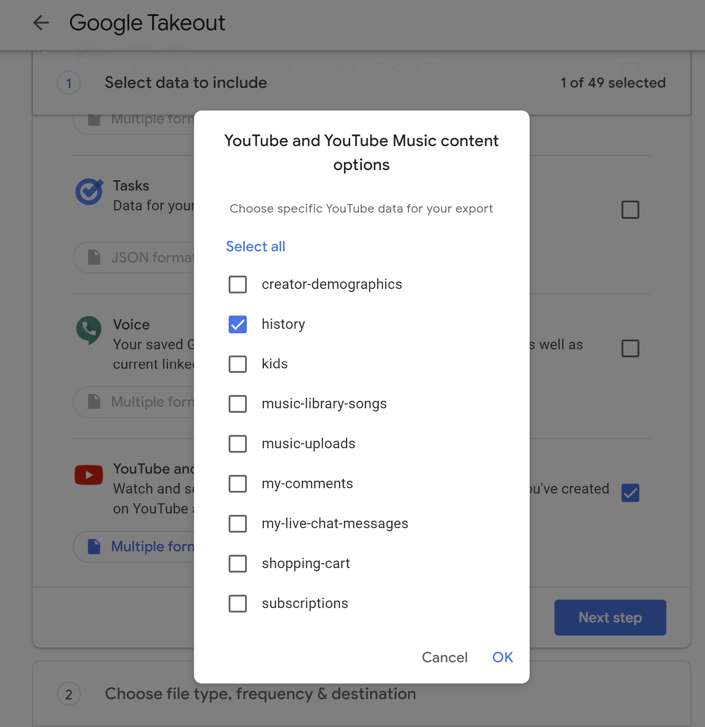This screenshot has height=727, width=705.
Task: Tick the subscriptions checkbox
Action: [238, 604]
